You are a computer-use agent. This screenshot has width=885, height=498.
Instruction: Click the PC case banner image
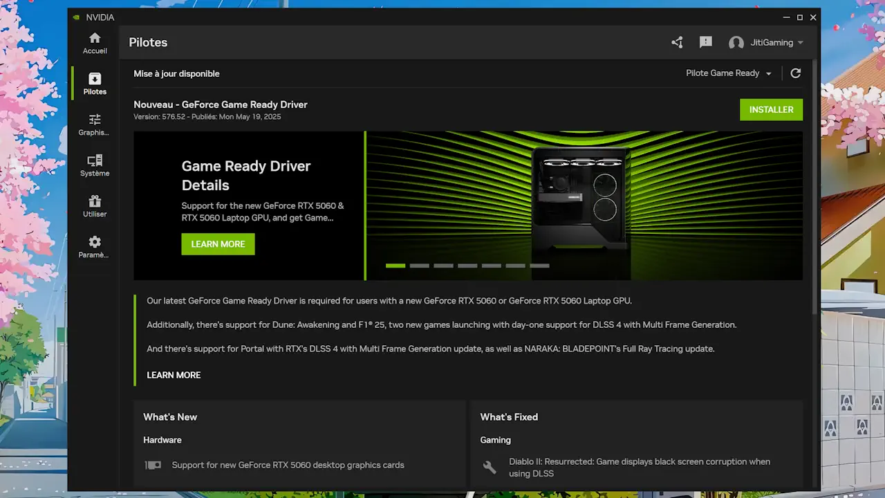click(x=584, y=206)
